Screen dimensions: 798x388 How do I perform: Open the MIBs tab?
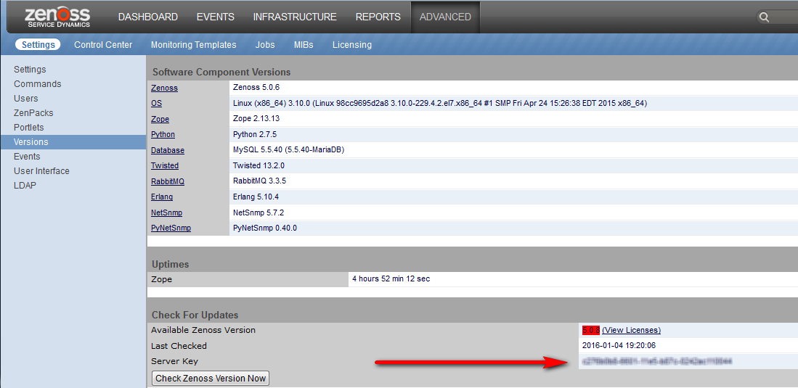pyautogui.click(x=304, y=45)
